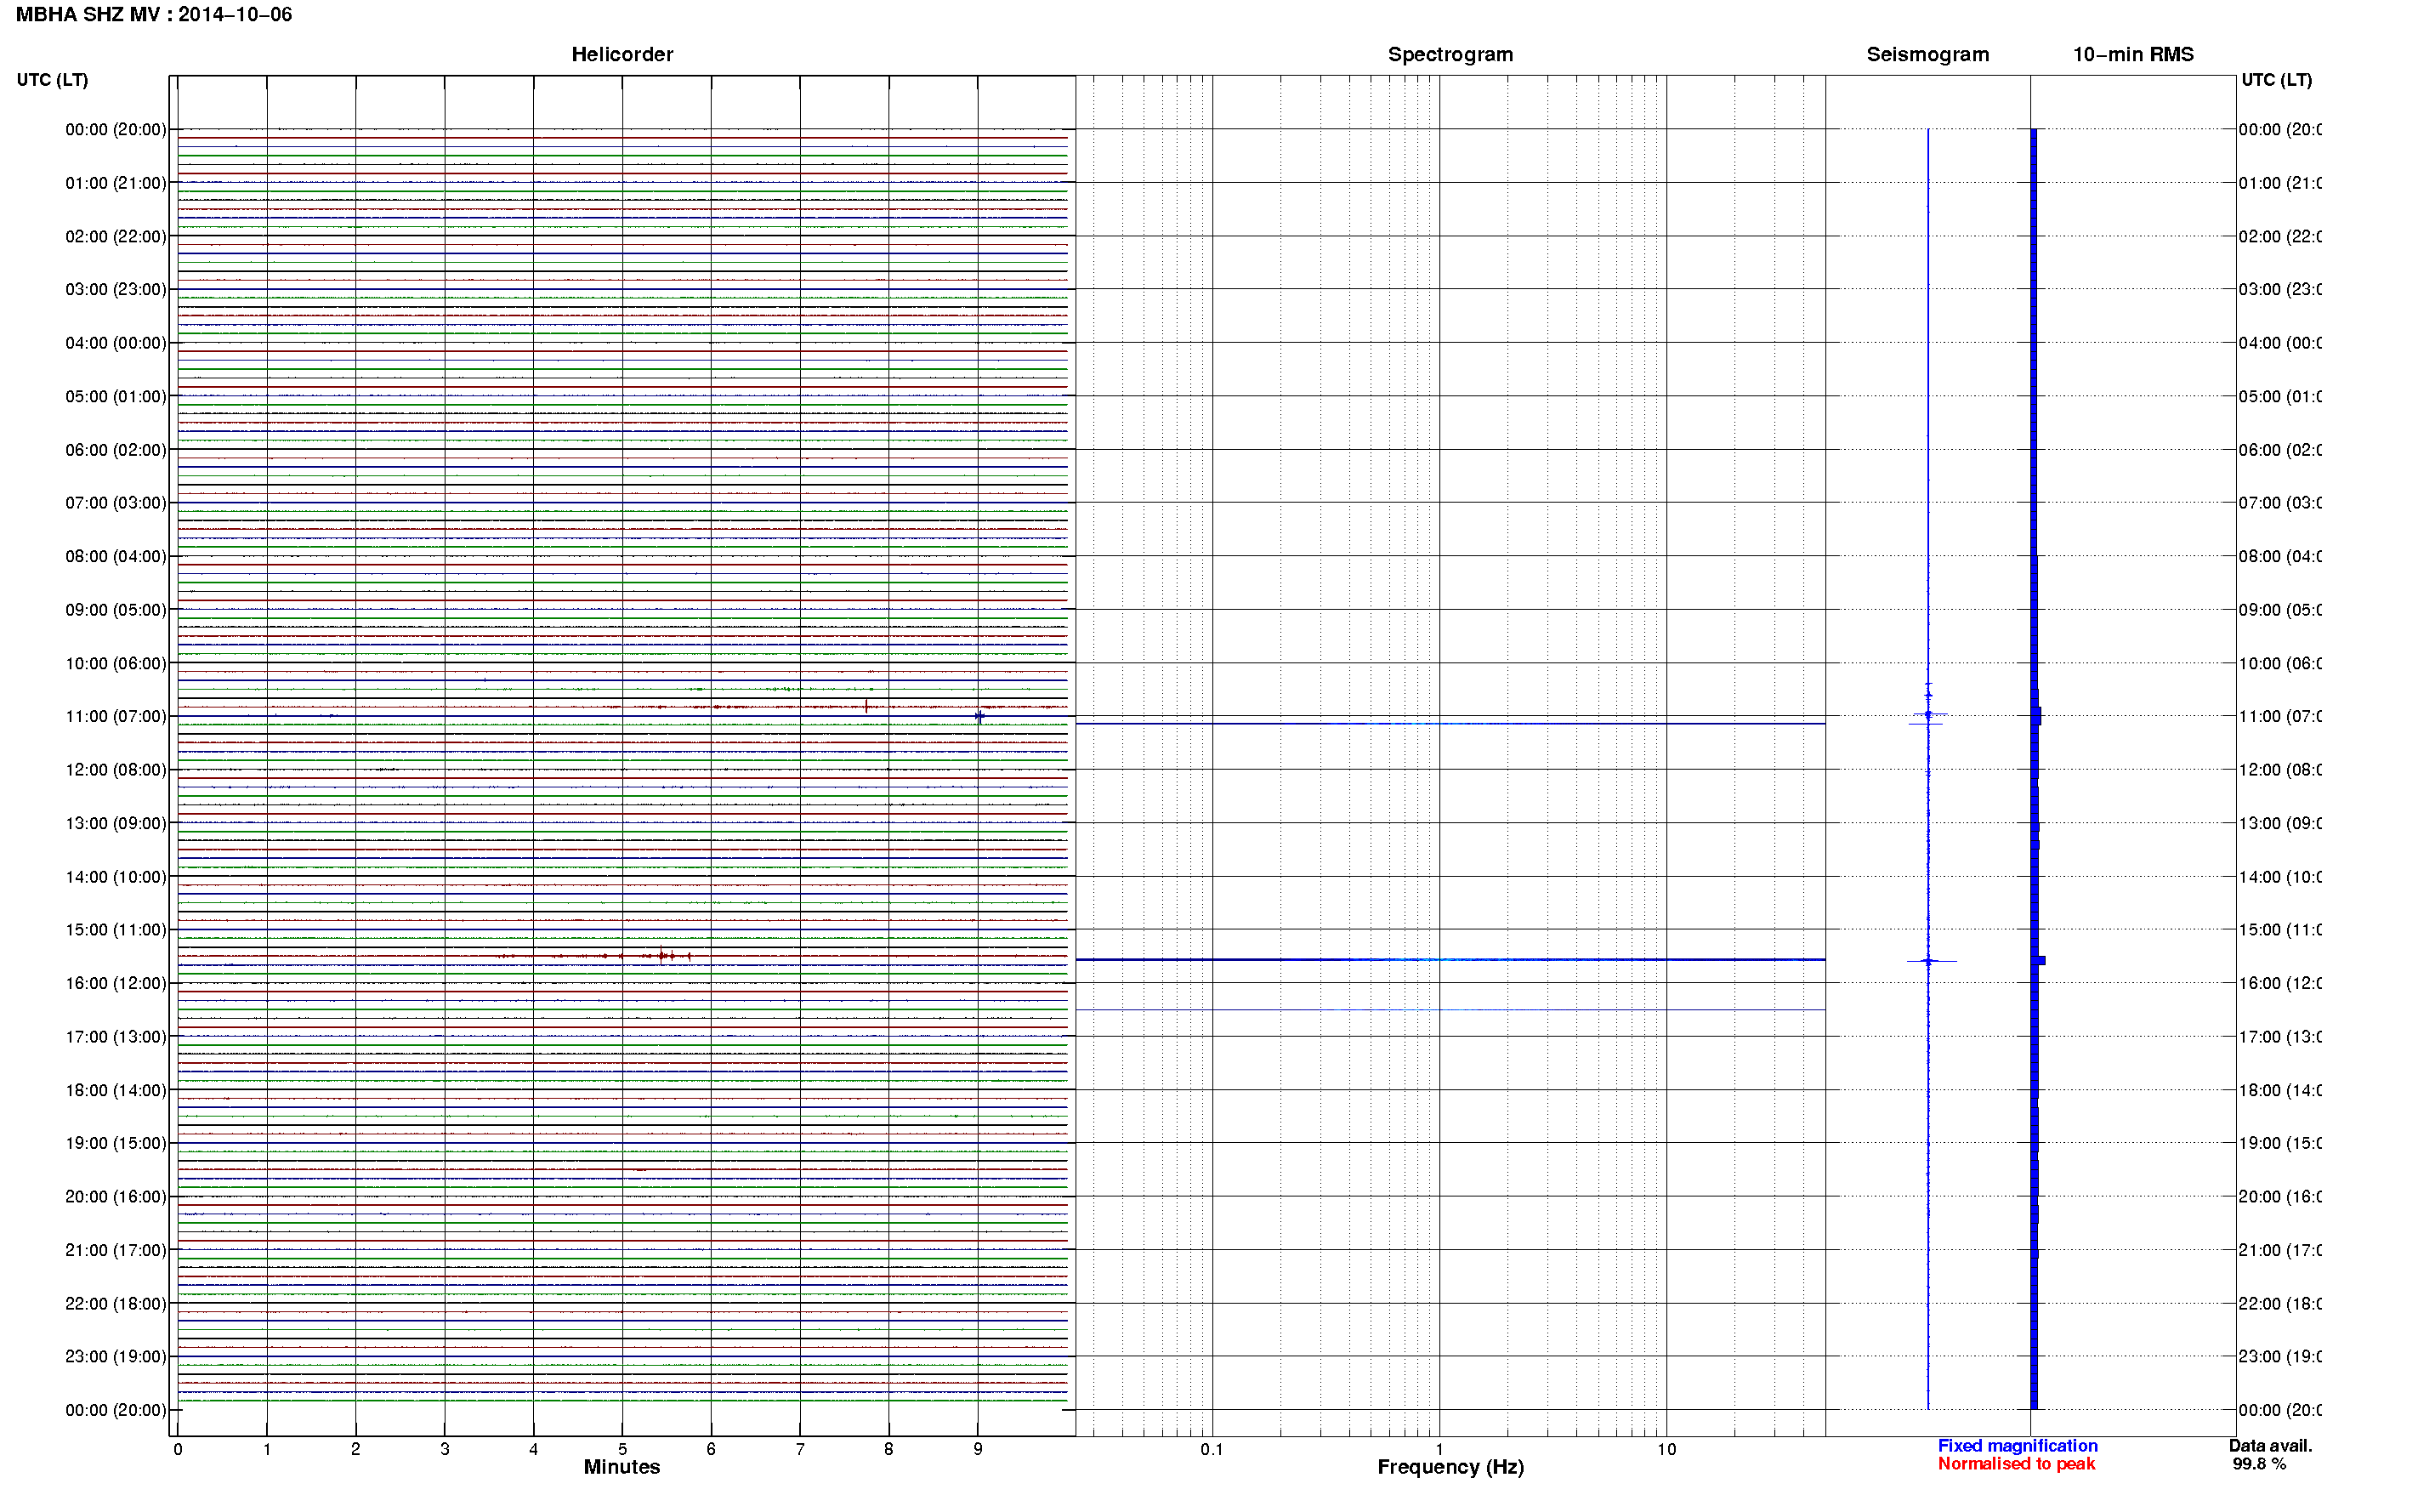Click the right-side '12:00 (08:' time label
Viewport: 2418px width, 1512px height.
pyautogui.click(x=2279, y=770)
